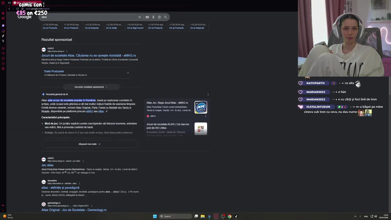Open alias - definiție și paradigmă result

tap(60, 188)
